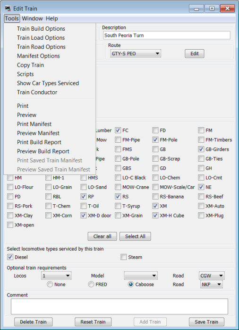Click the Save Train button
239x330 pixels.
(206, 322)
